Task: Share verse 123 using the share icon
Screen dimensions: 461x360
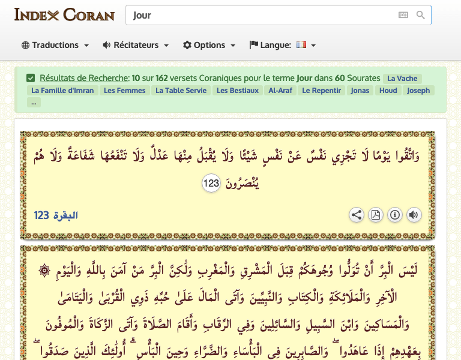Action: pos(357,215)
